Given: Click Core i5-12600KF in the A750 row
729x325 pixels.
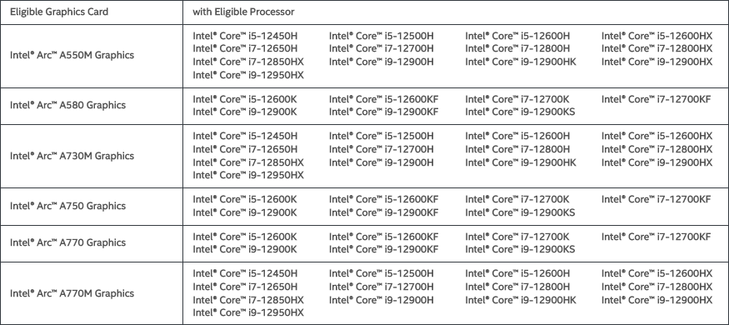Looking at the screenshot, I should click(383, 199).
